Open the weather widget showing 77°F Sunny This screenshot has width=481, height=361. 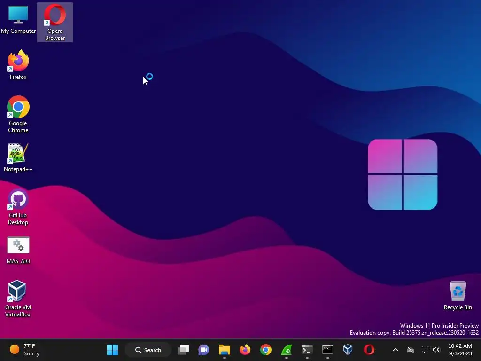pos(25,350)
